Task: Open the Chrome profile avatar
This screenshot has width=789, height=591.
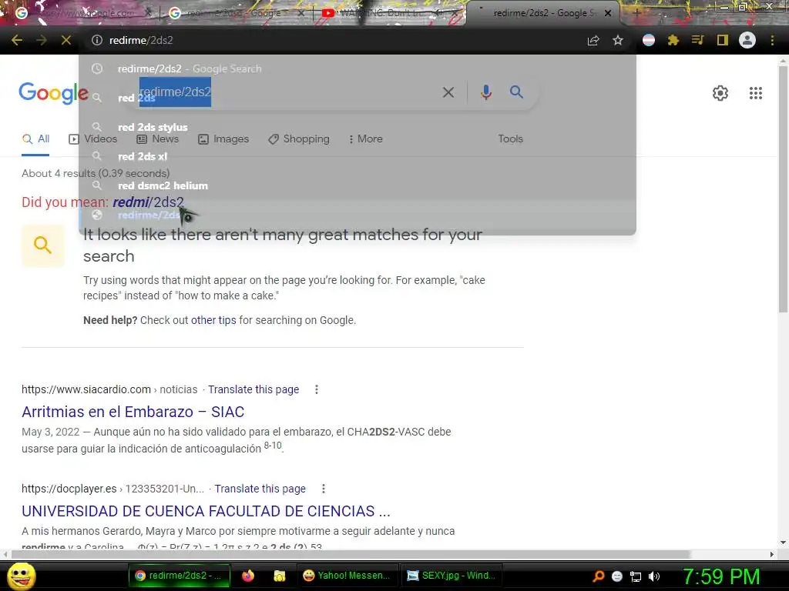Action: click(x=747, y=40)
